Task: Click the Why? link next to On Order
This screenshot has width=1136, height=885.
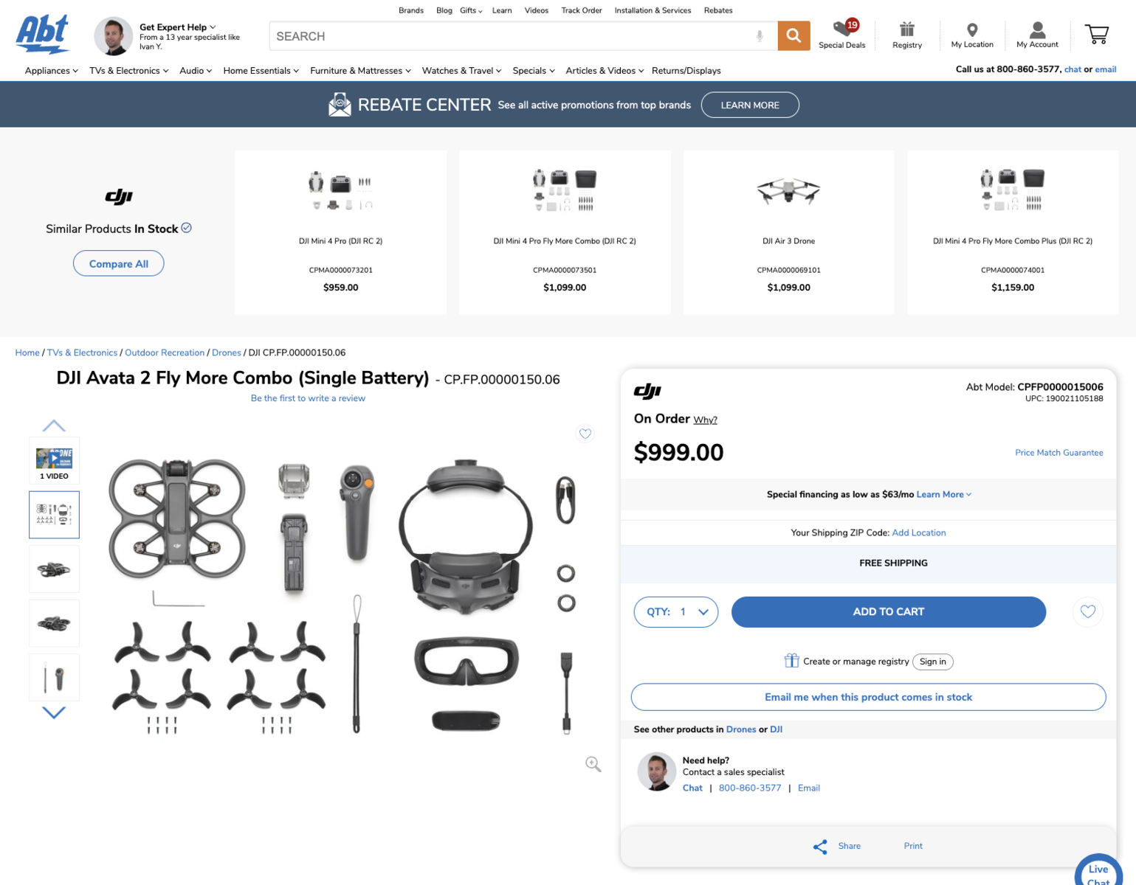Action: [x=705, y=420]
